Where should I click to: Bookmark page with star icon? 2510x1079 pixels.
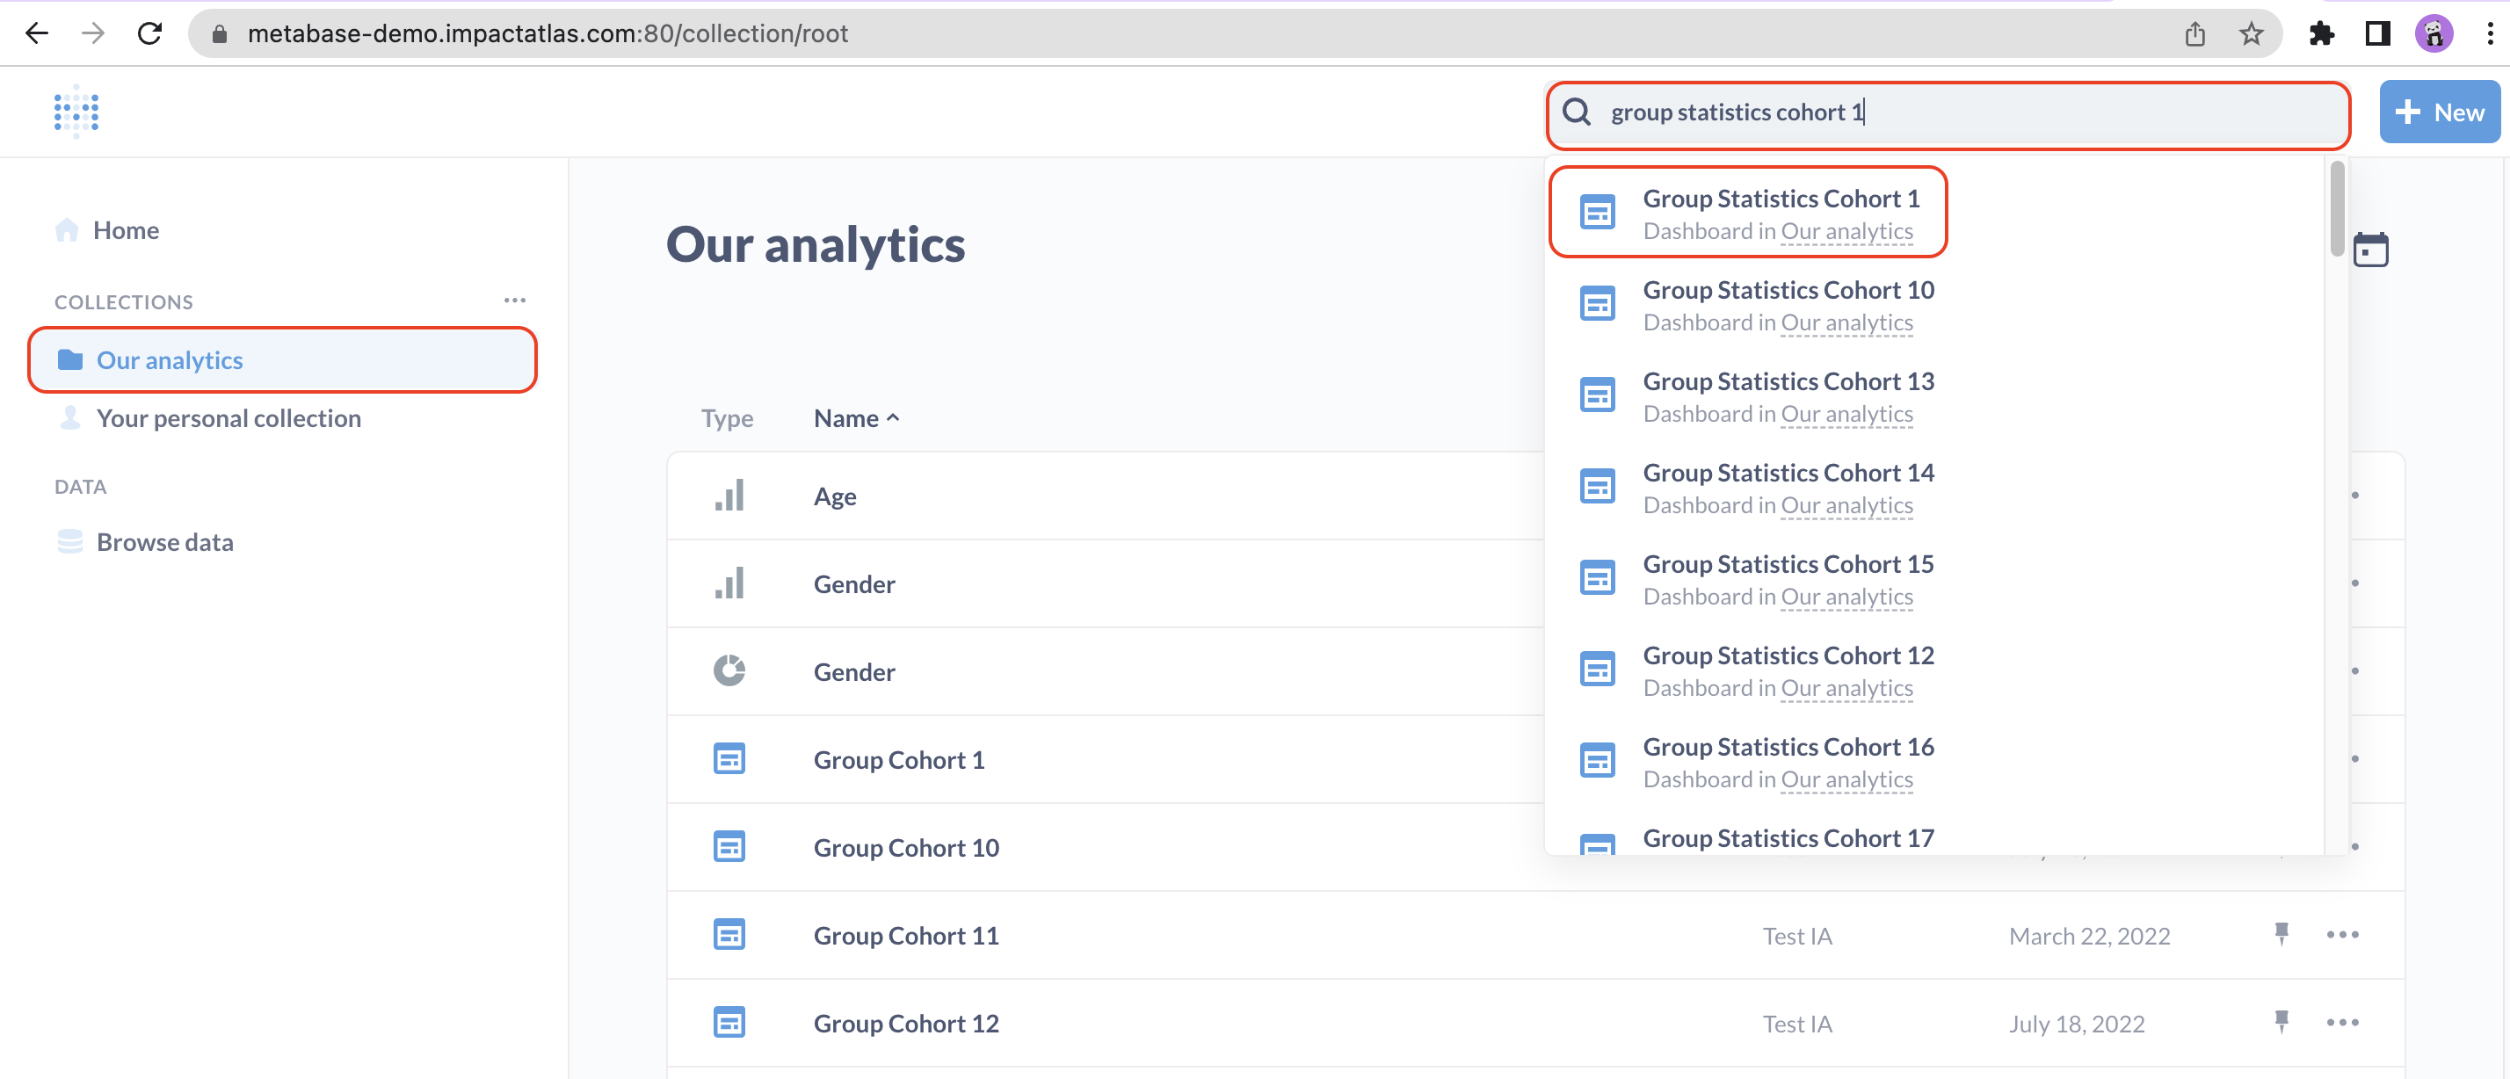[x=2251, y=34]
